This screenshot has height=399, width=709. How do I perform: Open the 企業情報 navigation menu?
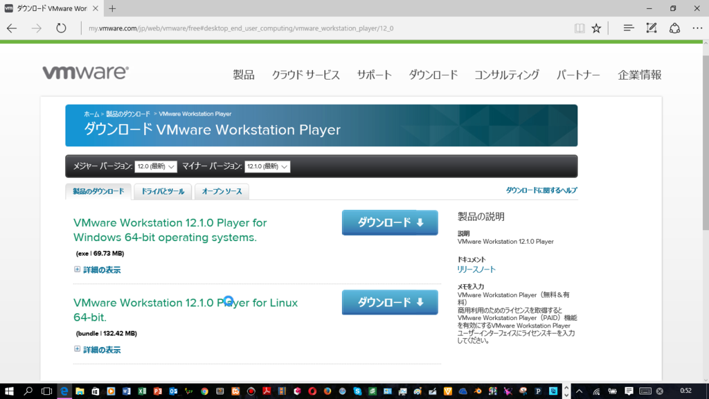[639, 75]
